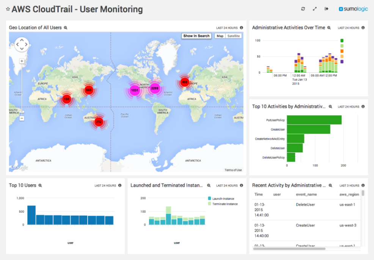Click the PutUserPolicy bar
The width and height of the screenshot is (374, 260).
coord(314,120)
